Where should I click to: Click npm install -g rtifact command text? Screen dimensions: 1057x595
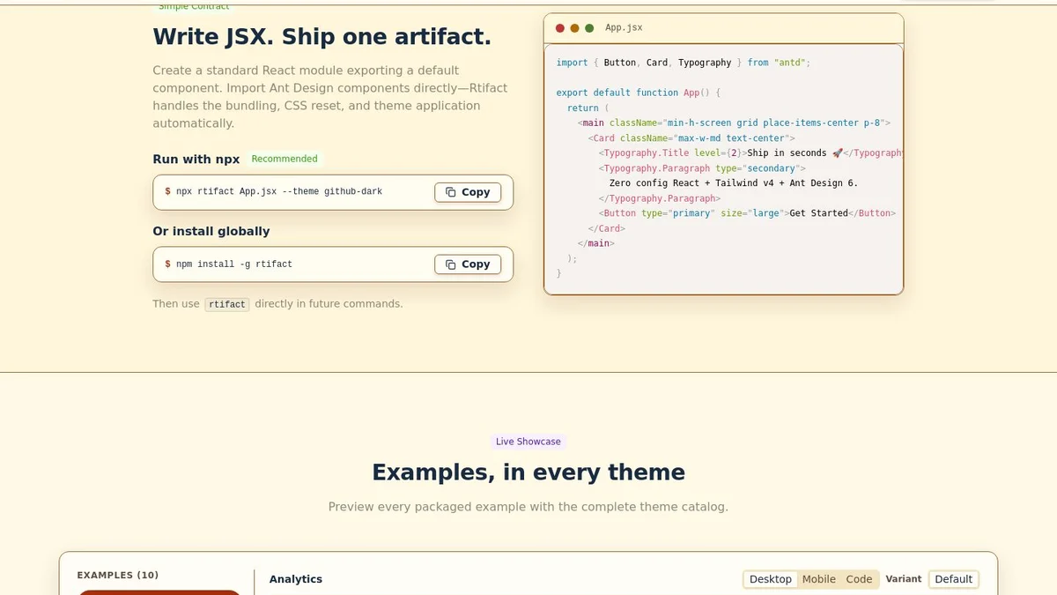[x=234, y=264]
